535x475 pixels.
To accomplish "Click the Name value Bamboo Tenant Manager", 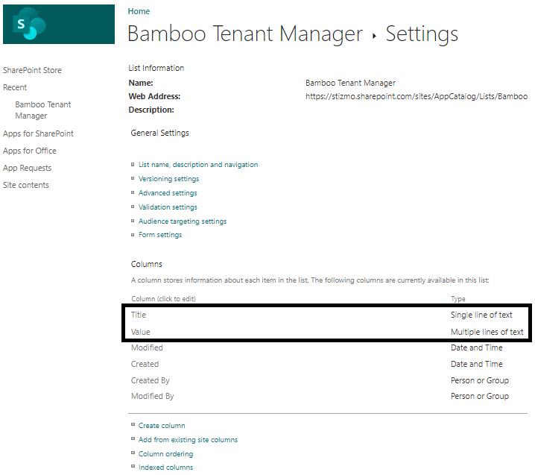I will coord(350,83).
